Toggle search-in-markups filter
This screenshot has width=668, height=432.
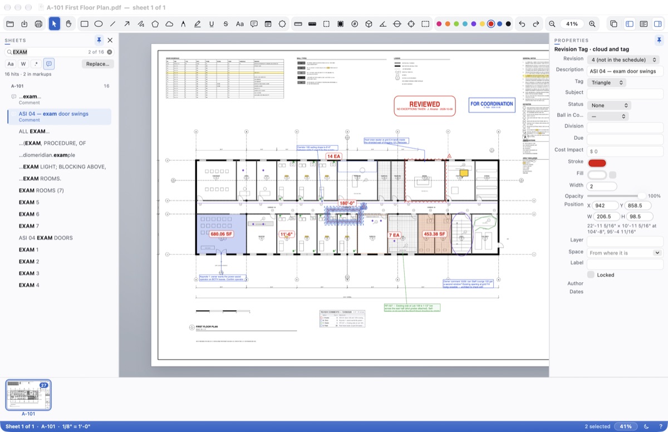[49, 64]
